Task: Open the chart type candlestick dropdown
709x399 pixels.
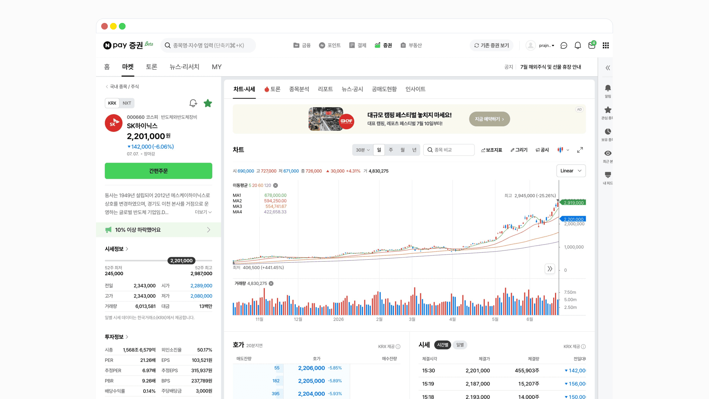Action: 563,150
